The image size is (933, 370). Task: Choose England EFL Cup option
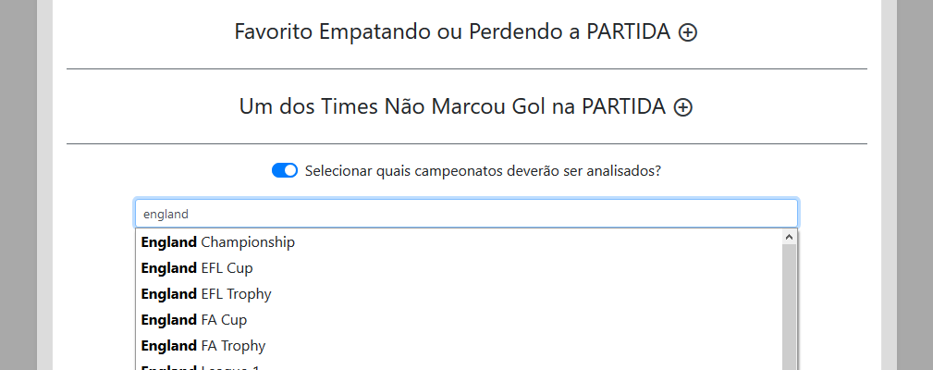point(197,268)
